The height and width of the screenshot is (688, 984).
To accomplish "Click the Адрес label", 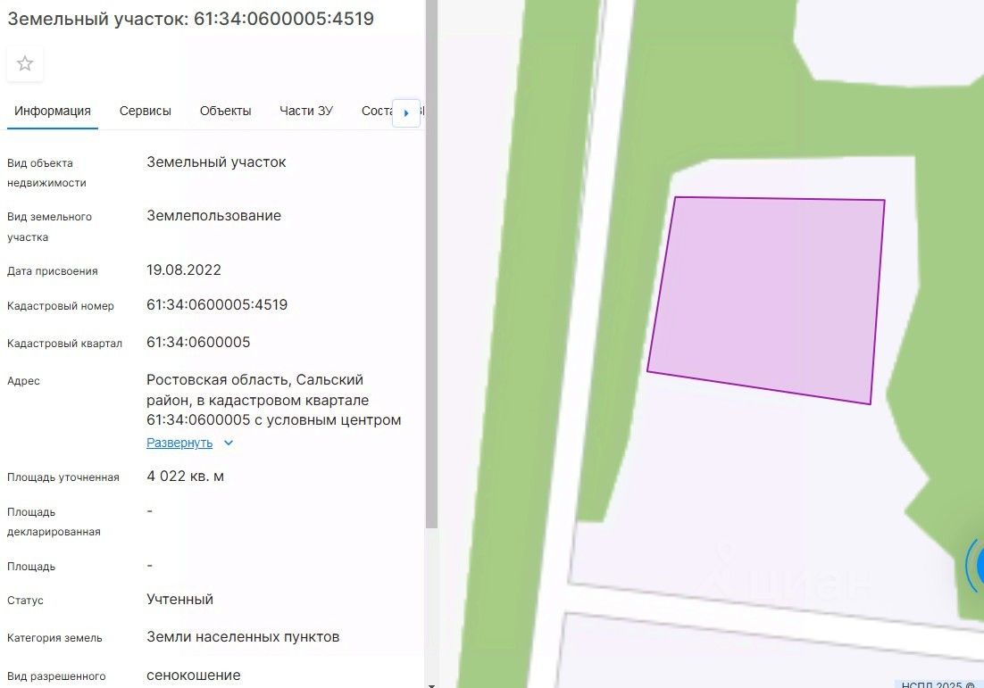I will point(23,381).
